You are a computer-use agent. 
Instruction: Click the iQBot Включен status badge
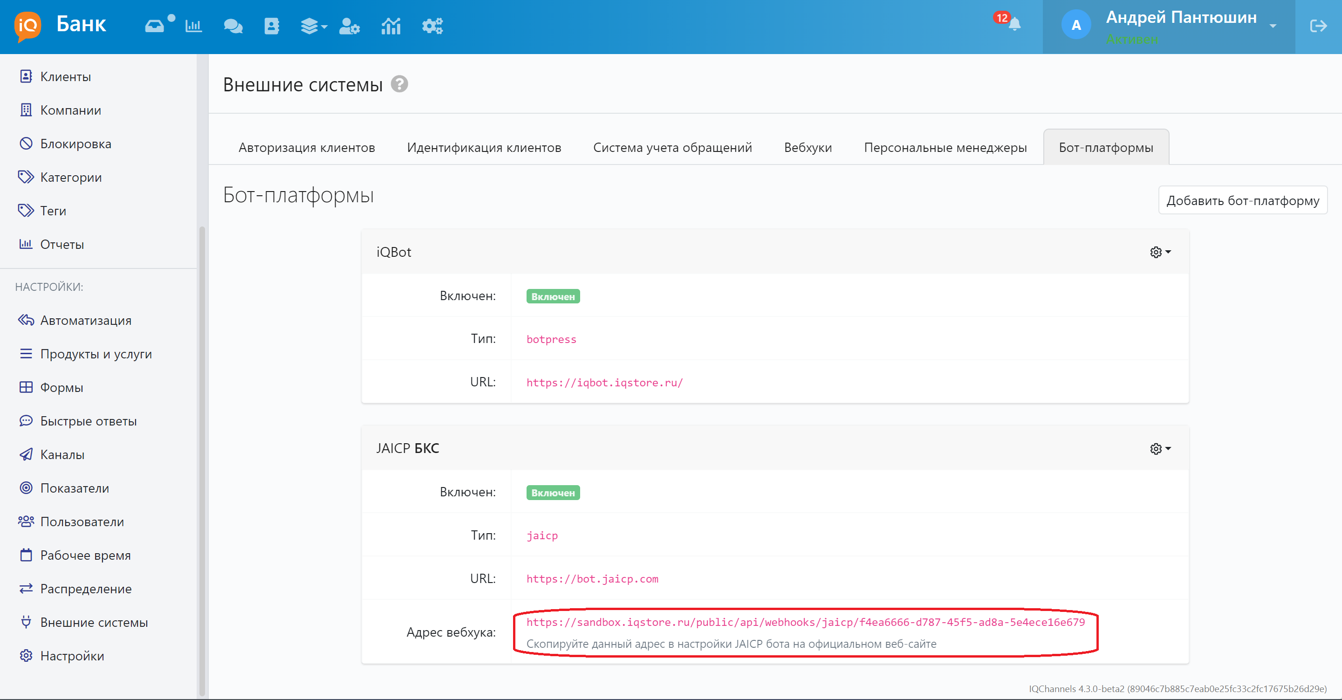(553, 296)
